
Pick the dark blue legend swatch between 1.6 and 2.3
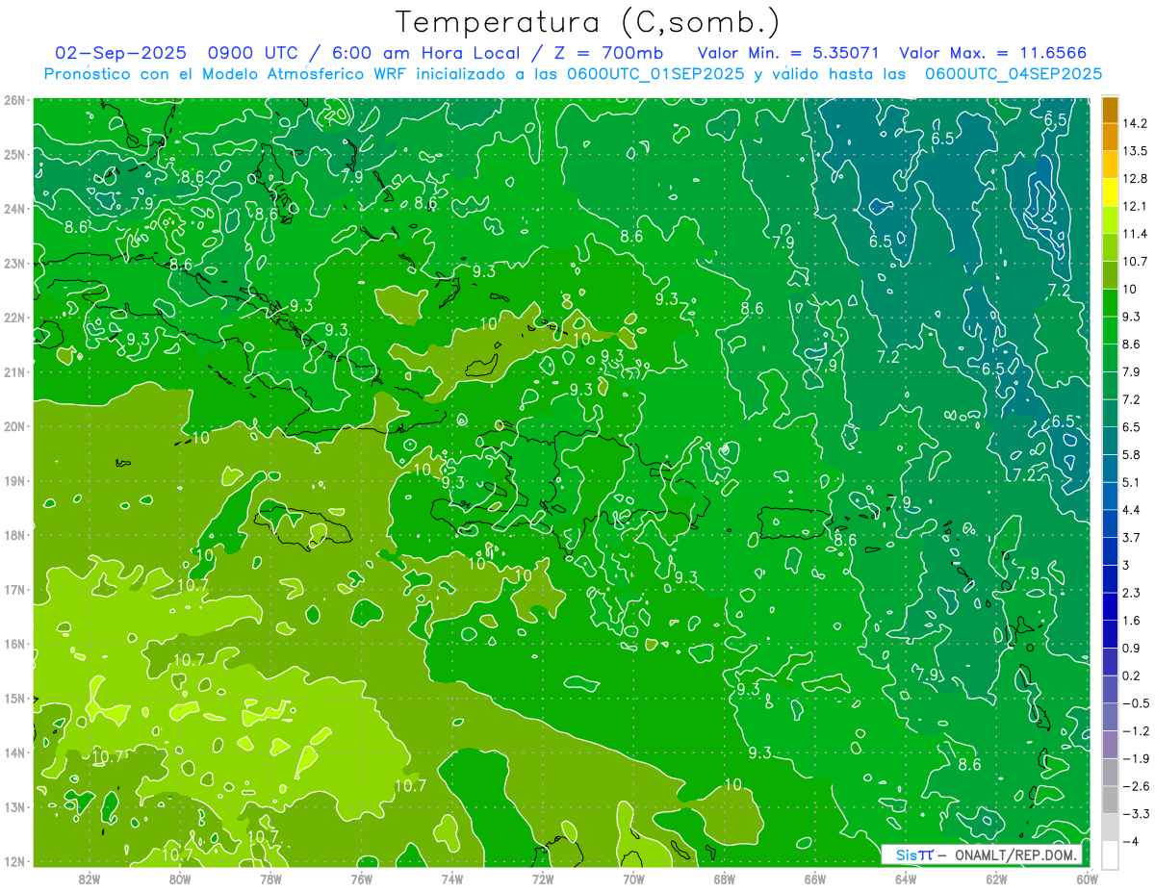point(1109,606)
